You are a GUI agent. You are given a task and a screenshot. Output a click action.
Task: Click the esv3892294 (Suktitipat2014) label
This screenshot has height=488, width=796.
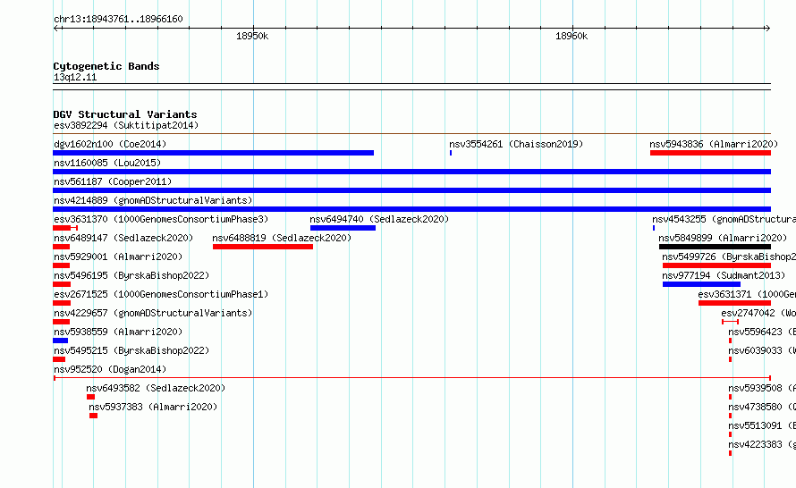[126, 125]
